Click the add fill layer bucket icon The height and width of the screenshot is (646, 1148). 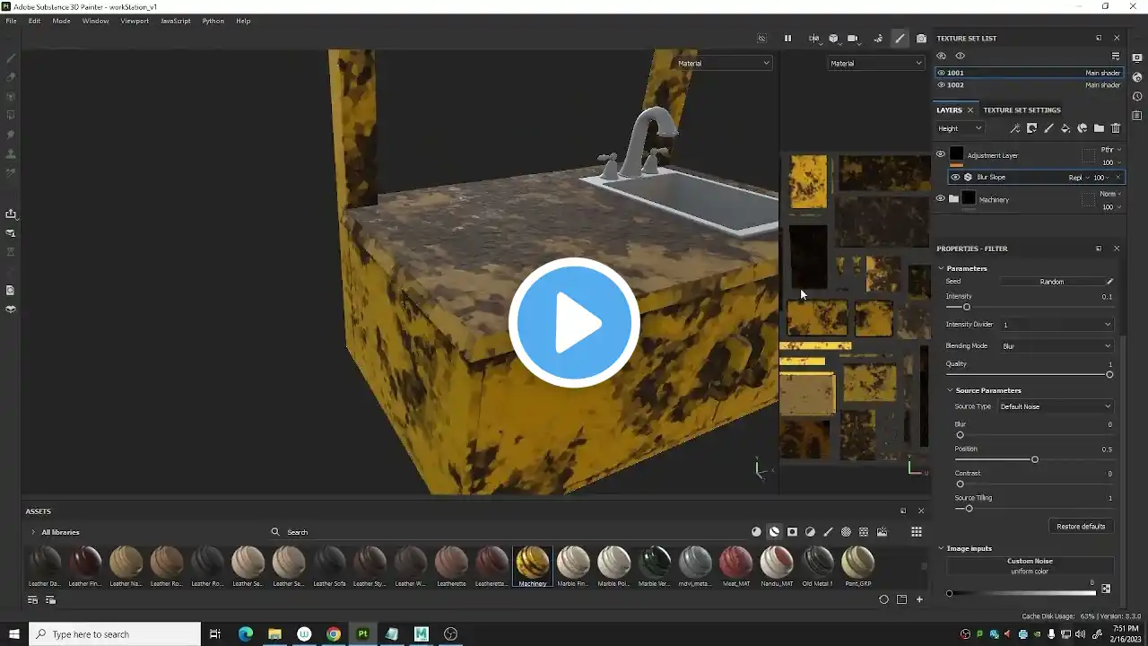click(x=1065, y=128)
